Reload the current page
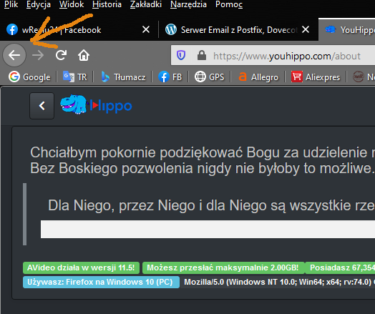375x314 pixels. point(61,55)
